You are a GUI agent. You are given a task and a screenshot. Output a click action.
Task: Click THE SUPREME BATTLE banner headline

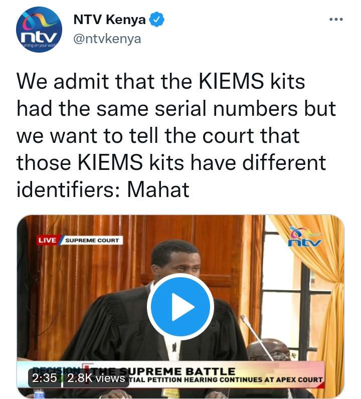coord(164,371)
